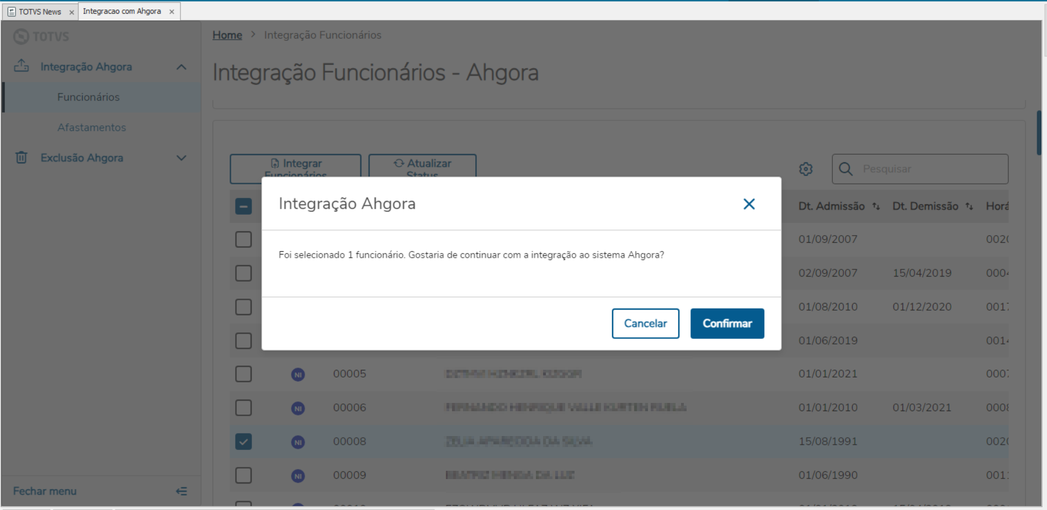The width and height of the screenshot is (1047, 510).
Task: Select the upload icon beside Integração Ahgora
Action: (x=21, y=66)
